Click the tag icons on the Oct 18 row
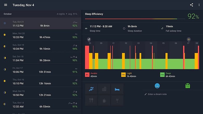The width and height of the screenshot is (203, 114). pyautogui.click(x=74, y=57)
